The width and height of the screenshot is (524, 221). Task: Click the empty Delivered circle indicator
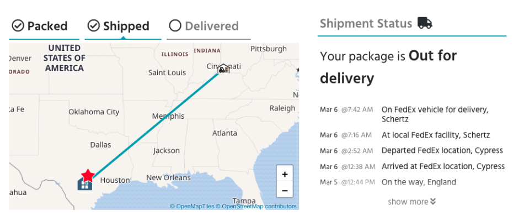coord(175,25)
